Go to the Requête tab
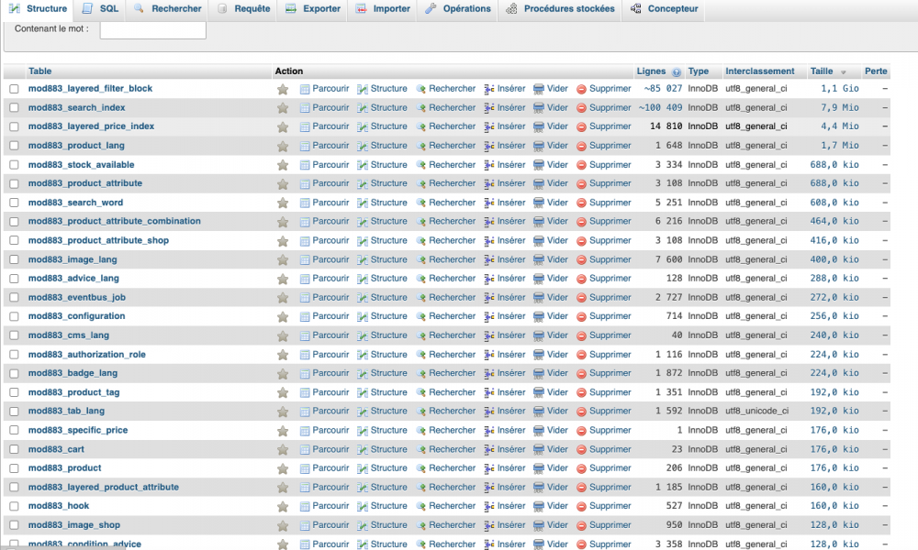This screenshot has width=918, height=550. click(x=243, y=9)
